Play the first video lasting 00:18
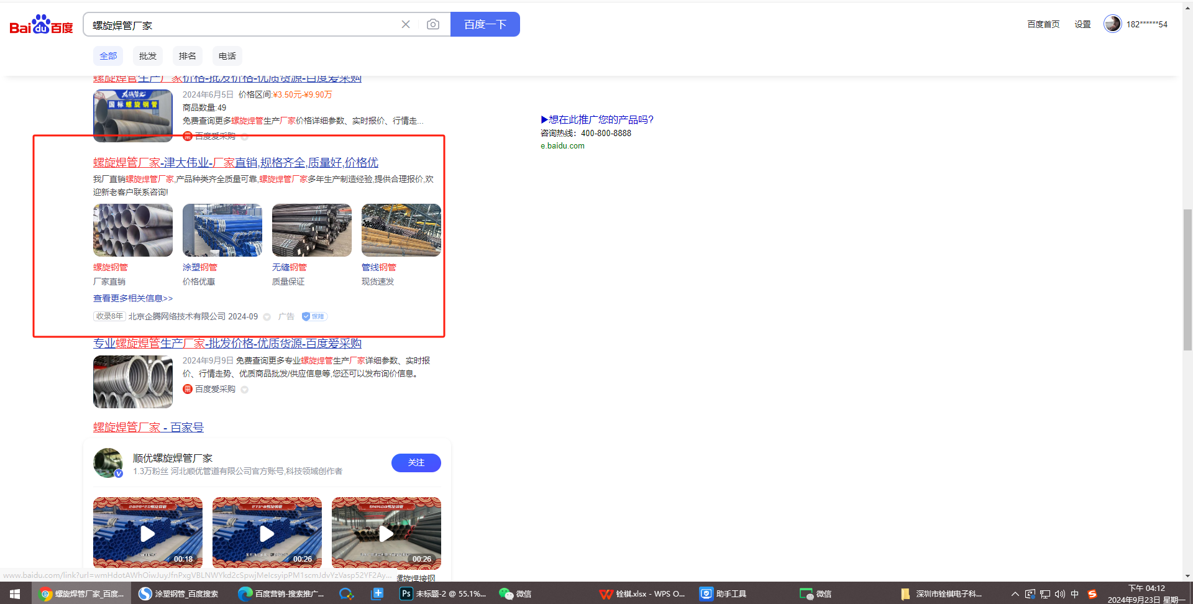The width and height of the screenshot is (1193, 604). pos(148,533)
